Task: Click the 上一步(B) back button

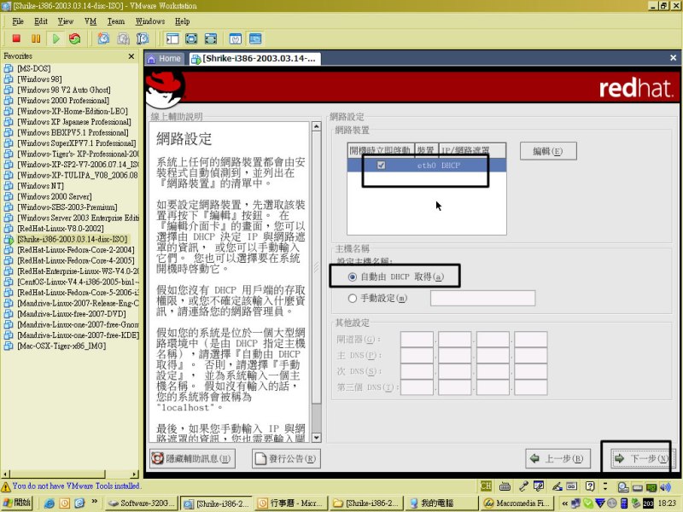Action: pos(557,458)
